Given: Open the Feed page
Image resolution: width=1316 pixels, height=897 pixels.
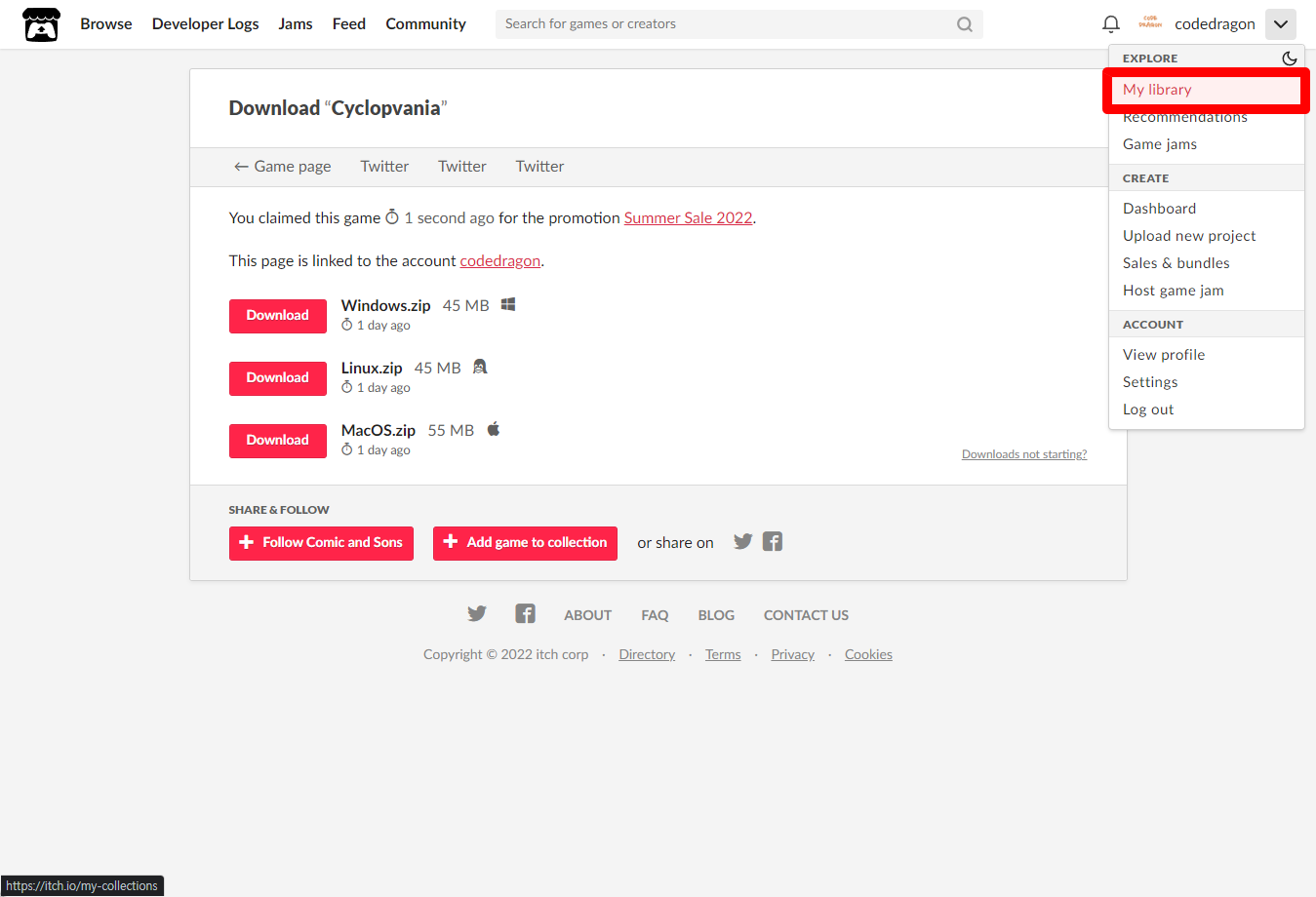Looking at the screenshot, I should tap(349, 24).
